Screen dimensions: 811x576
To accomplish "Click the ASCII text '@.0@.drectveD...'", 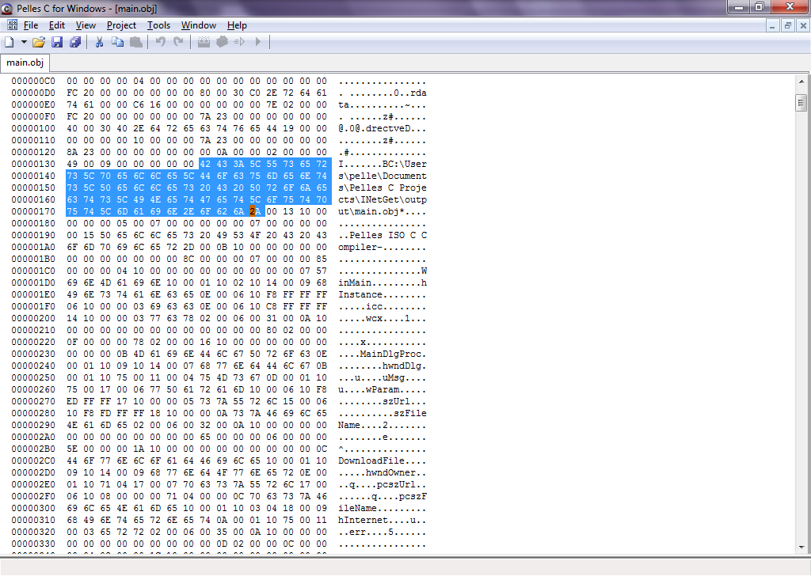I will point(383,129).
